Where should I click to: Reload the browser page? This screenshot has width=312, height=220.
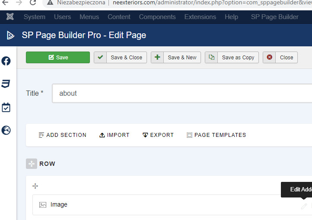click(33, 3)
